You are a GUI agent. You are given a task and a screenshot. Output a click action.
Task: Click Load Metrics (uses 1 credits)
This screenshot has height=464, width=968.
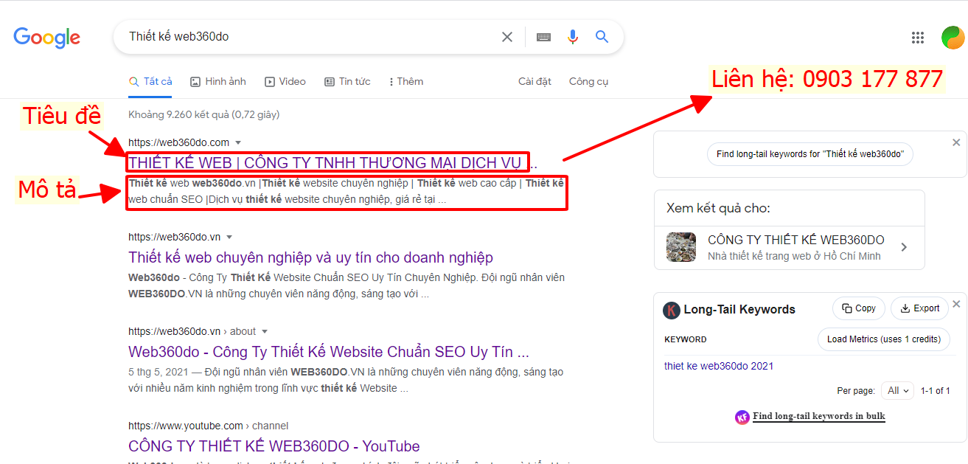(x=883, y=339)
